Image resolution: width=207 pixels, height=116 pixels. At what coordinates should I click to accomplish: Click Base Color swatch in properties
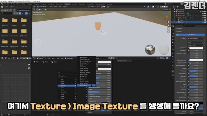(196, 48)
